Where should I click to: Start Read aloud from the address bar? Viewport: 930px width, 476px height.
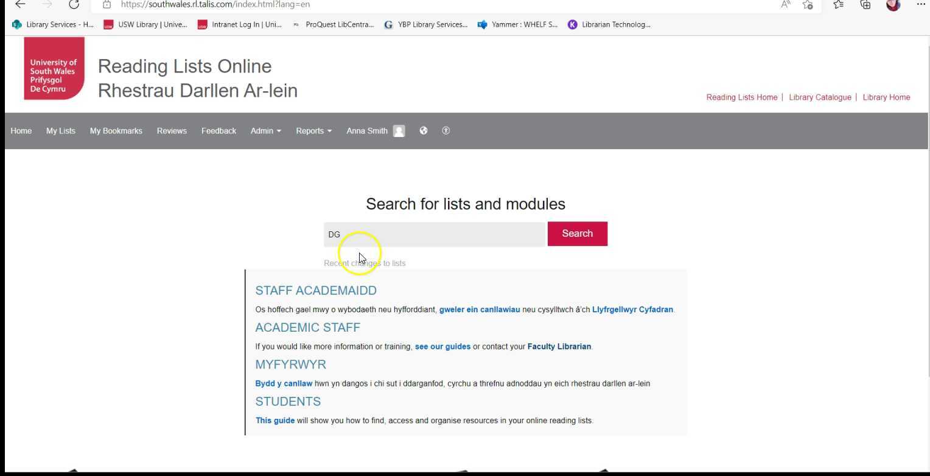click(x=785, y=4)
